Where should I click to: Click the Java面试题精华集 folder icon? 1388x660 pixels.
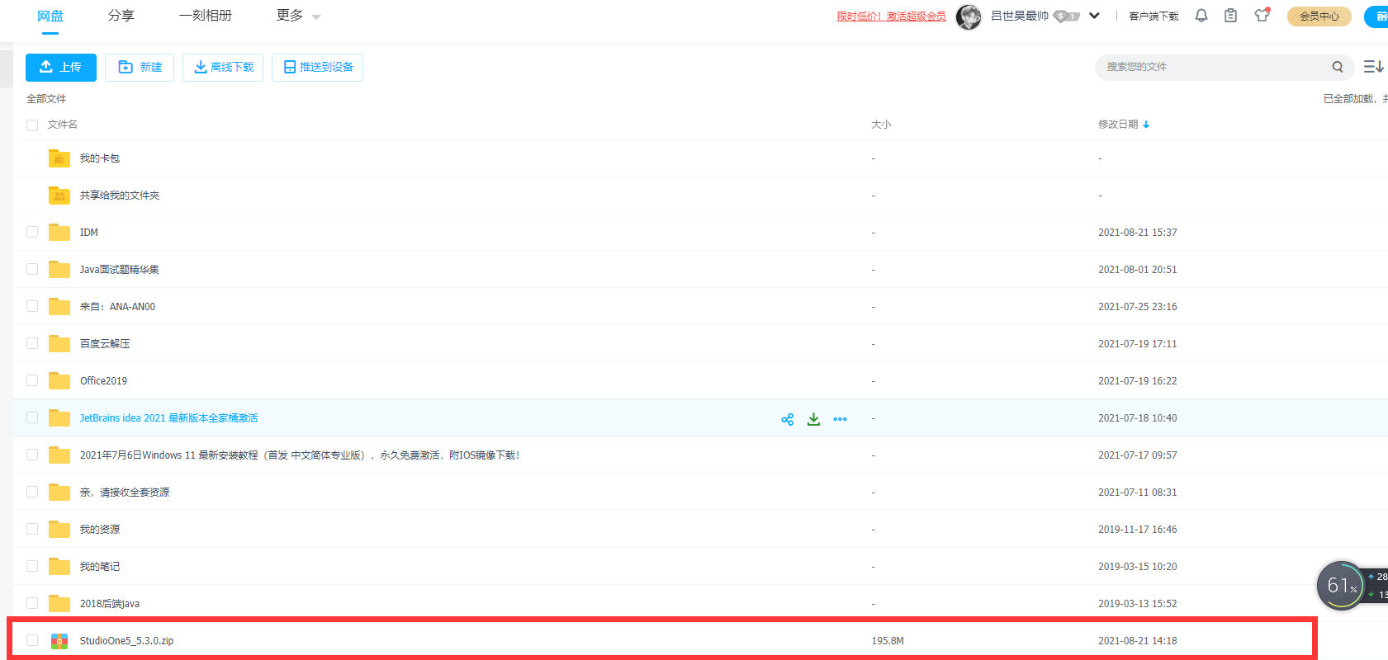[x=59, y=269]
